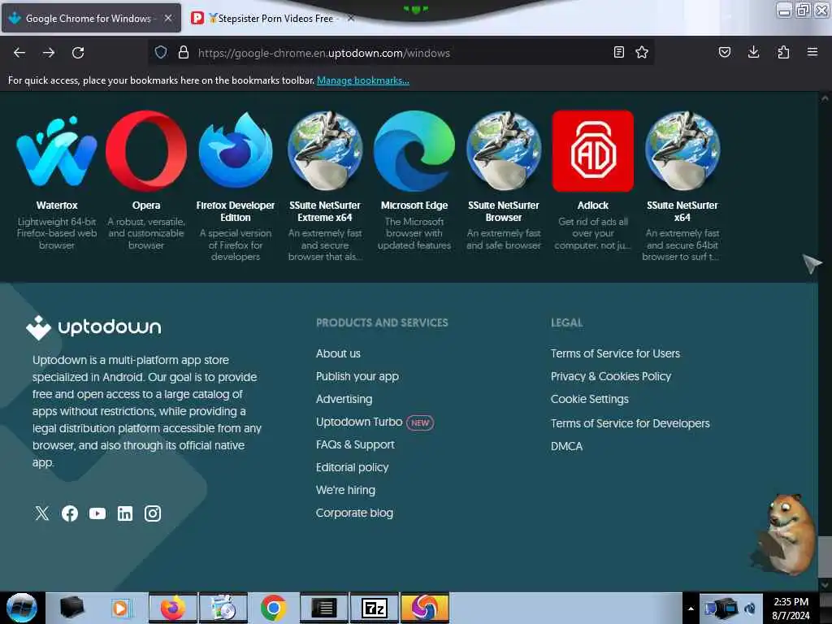832x624 pixels.
Task: Open the Firefox Developer Edition icon
Action: (236, 151)
